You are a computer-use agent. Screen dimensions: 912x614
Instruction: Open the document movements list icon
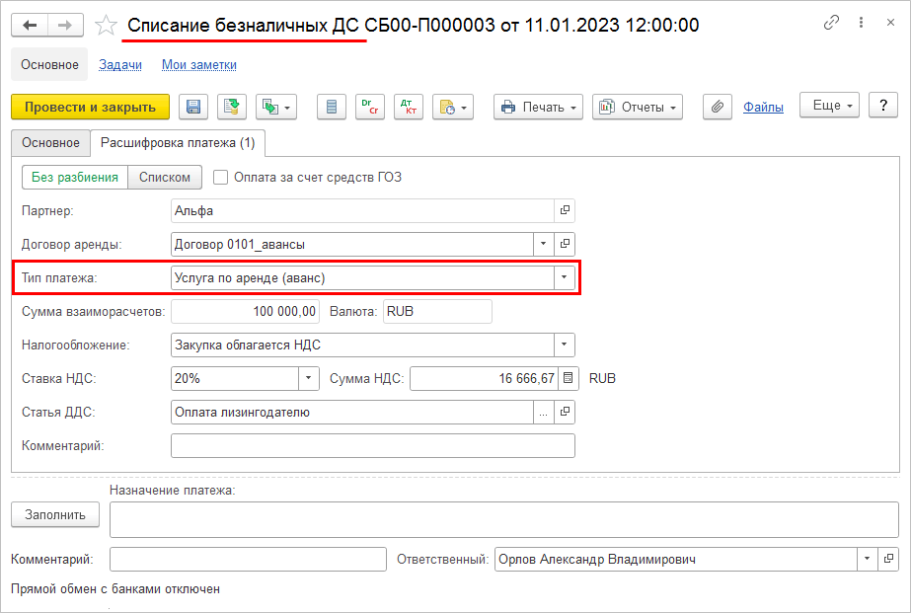(332, 107)
